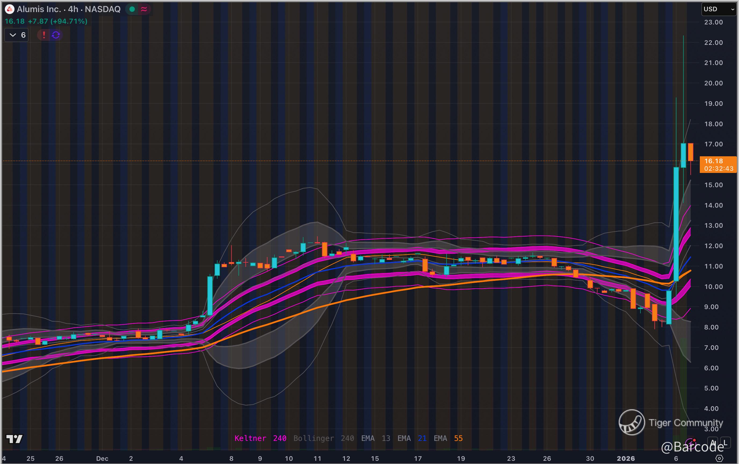Click the Bollinger 240 indicator label
Image resolution: width=739 pixels, height=464 pixels.
pos(324,438)
